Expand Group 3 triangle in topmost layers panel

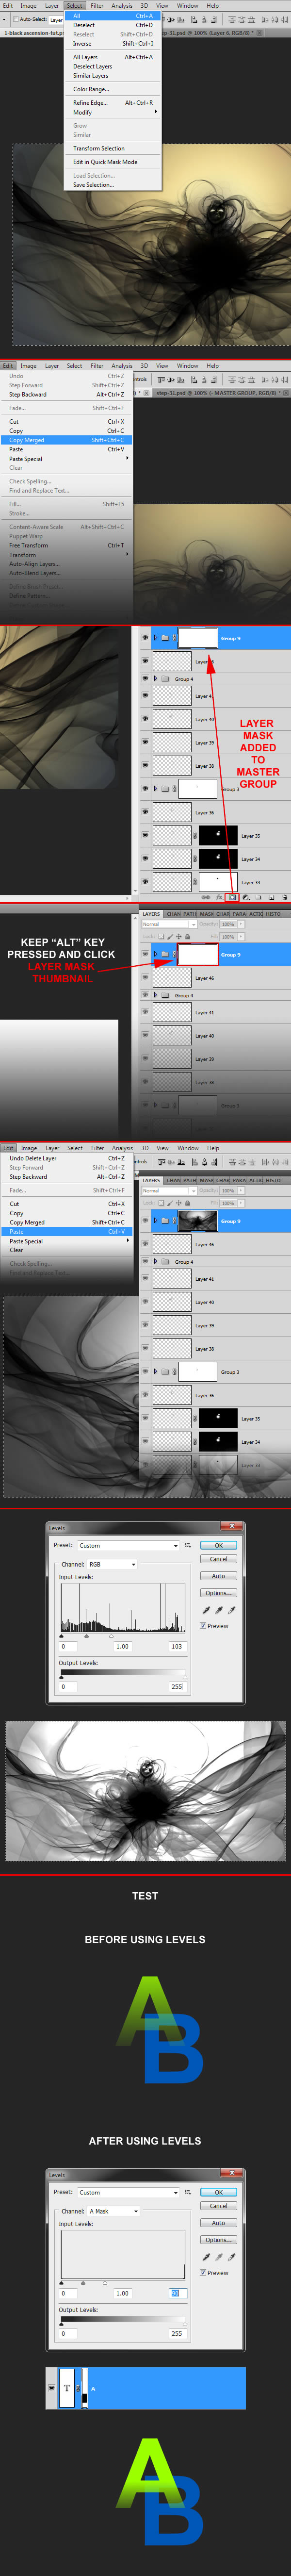point(155,788)
